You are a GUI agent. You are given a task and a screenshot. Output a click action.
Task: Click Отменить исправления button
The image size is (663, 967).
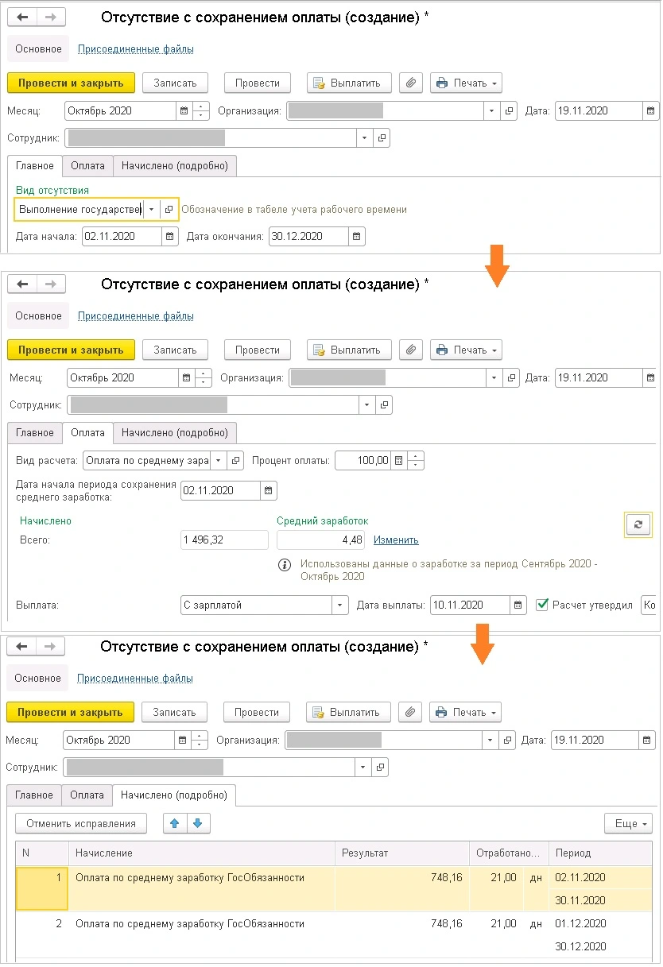[81, 823]
